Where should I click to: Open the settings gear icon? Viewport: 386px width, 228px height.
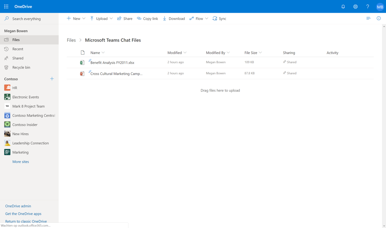[x=355, y=7]
